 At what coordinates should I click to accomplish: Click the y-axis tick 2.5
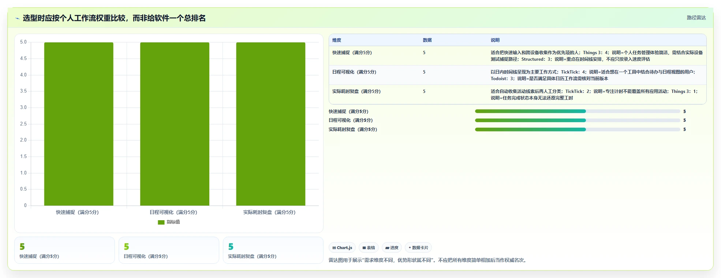23,124
